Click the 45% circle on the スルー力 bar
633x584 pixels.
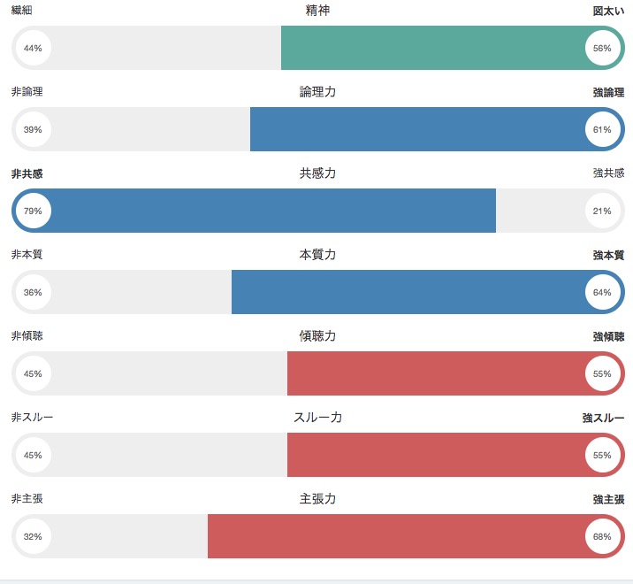(33, 455)
